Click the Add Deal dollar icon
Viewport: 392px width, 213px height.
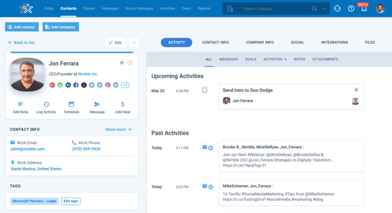(123, 104)
